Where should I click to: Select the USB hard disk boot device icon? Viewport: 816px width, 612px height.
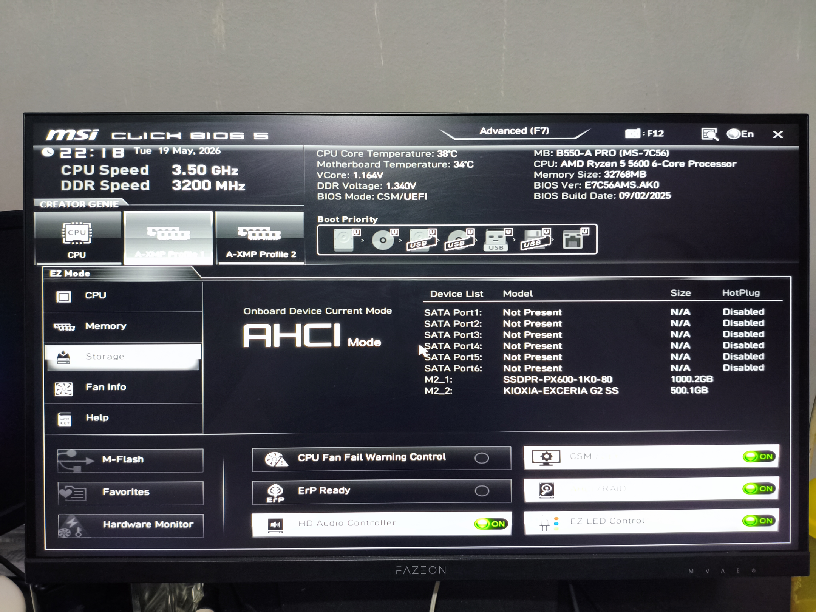pyautogui.click(x=421, y=240)
